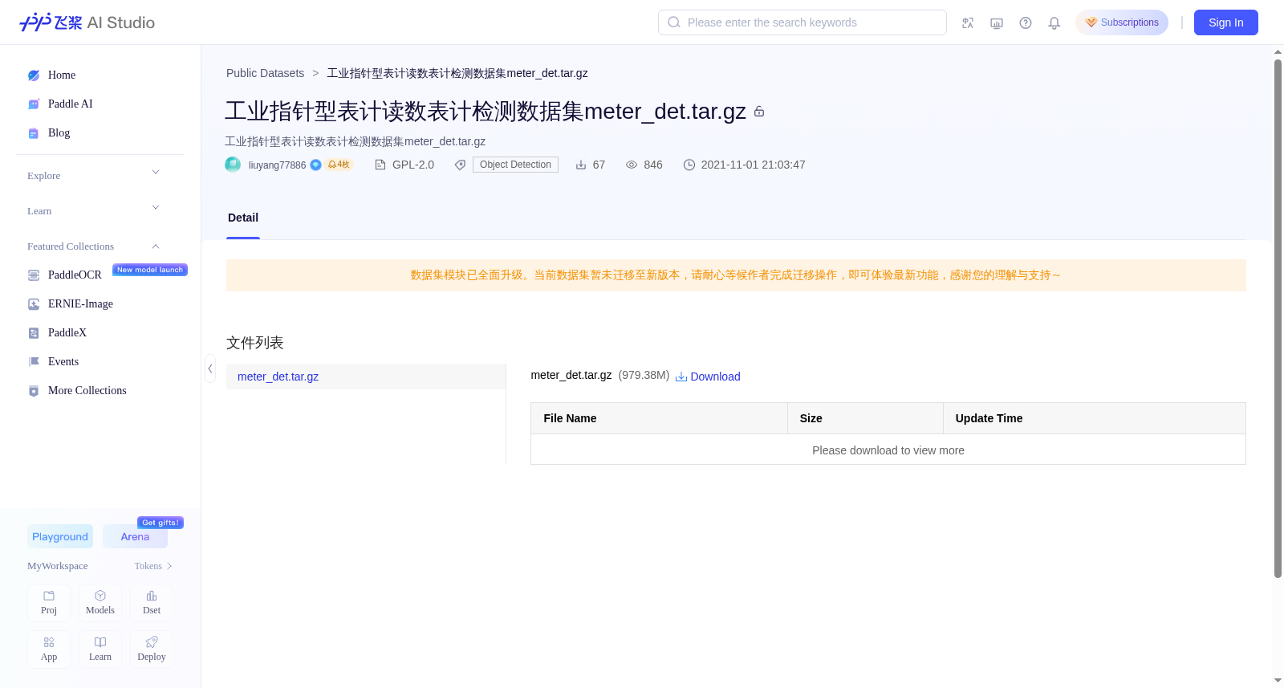Viewport: 1284px width, 688px height.
Task: Download meter_det.tar.gz file
Action: [708, 377]
